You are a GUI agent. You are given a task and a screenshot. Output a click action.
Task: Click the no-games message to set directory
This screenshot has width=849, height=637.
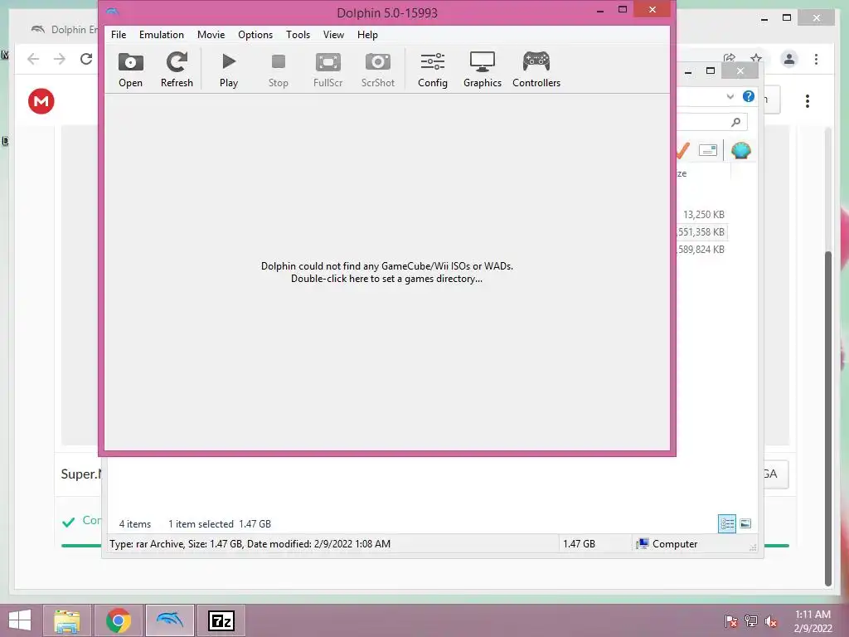point(386,272)
